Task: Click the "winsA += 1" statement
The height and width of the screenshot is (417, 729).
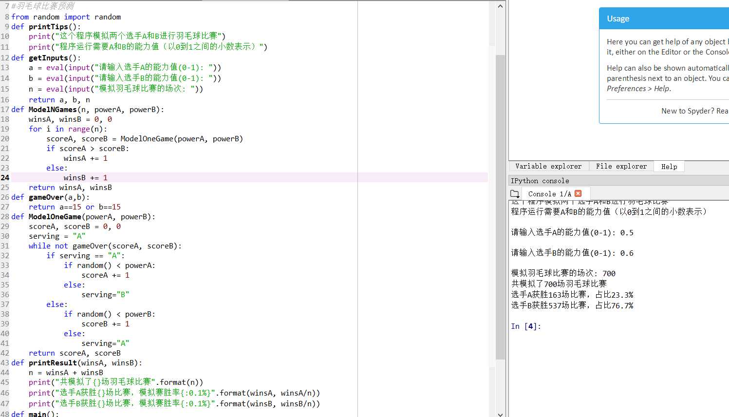Action: pos(86,158)
